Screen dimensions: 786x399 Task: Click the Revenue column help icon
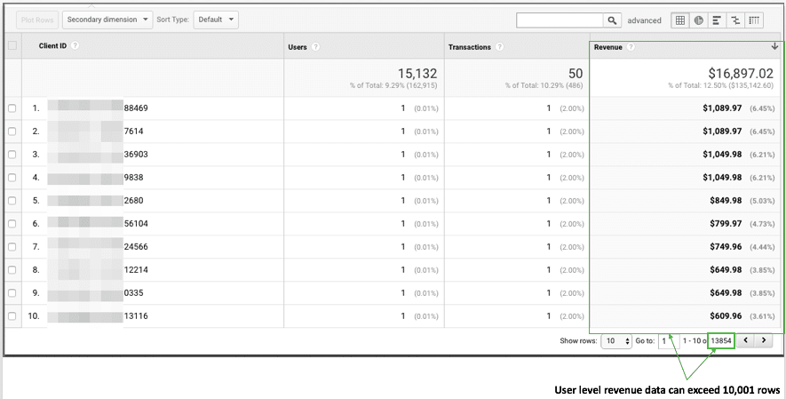point(631,47)
